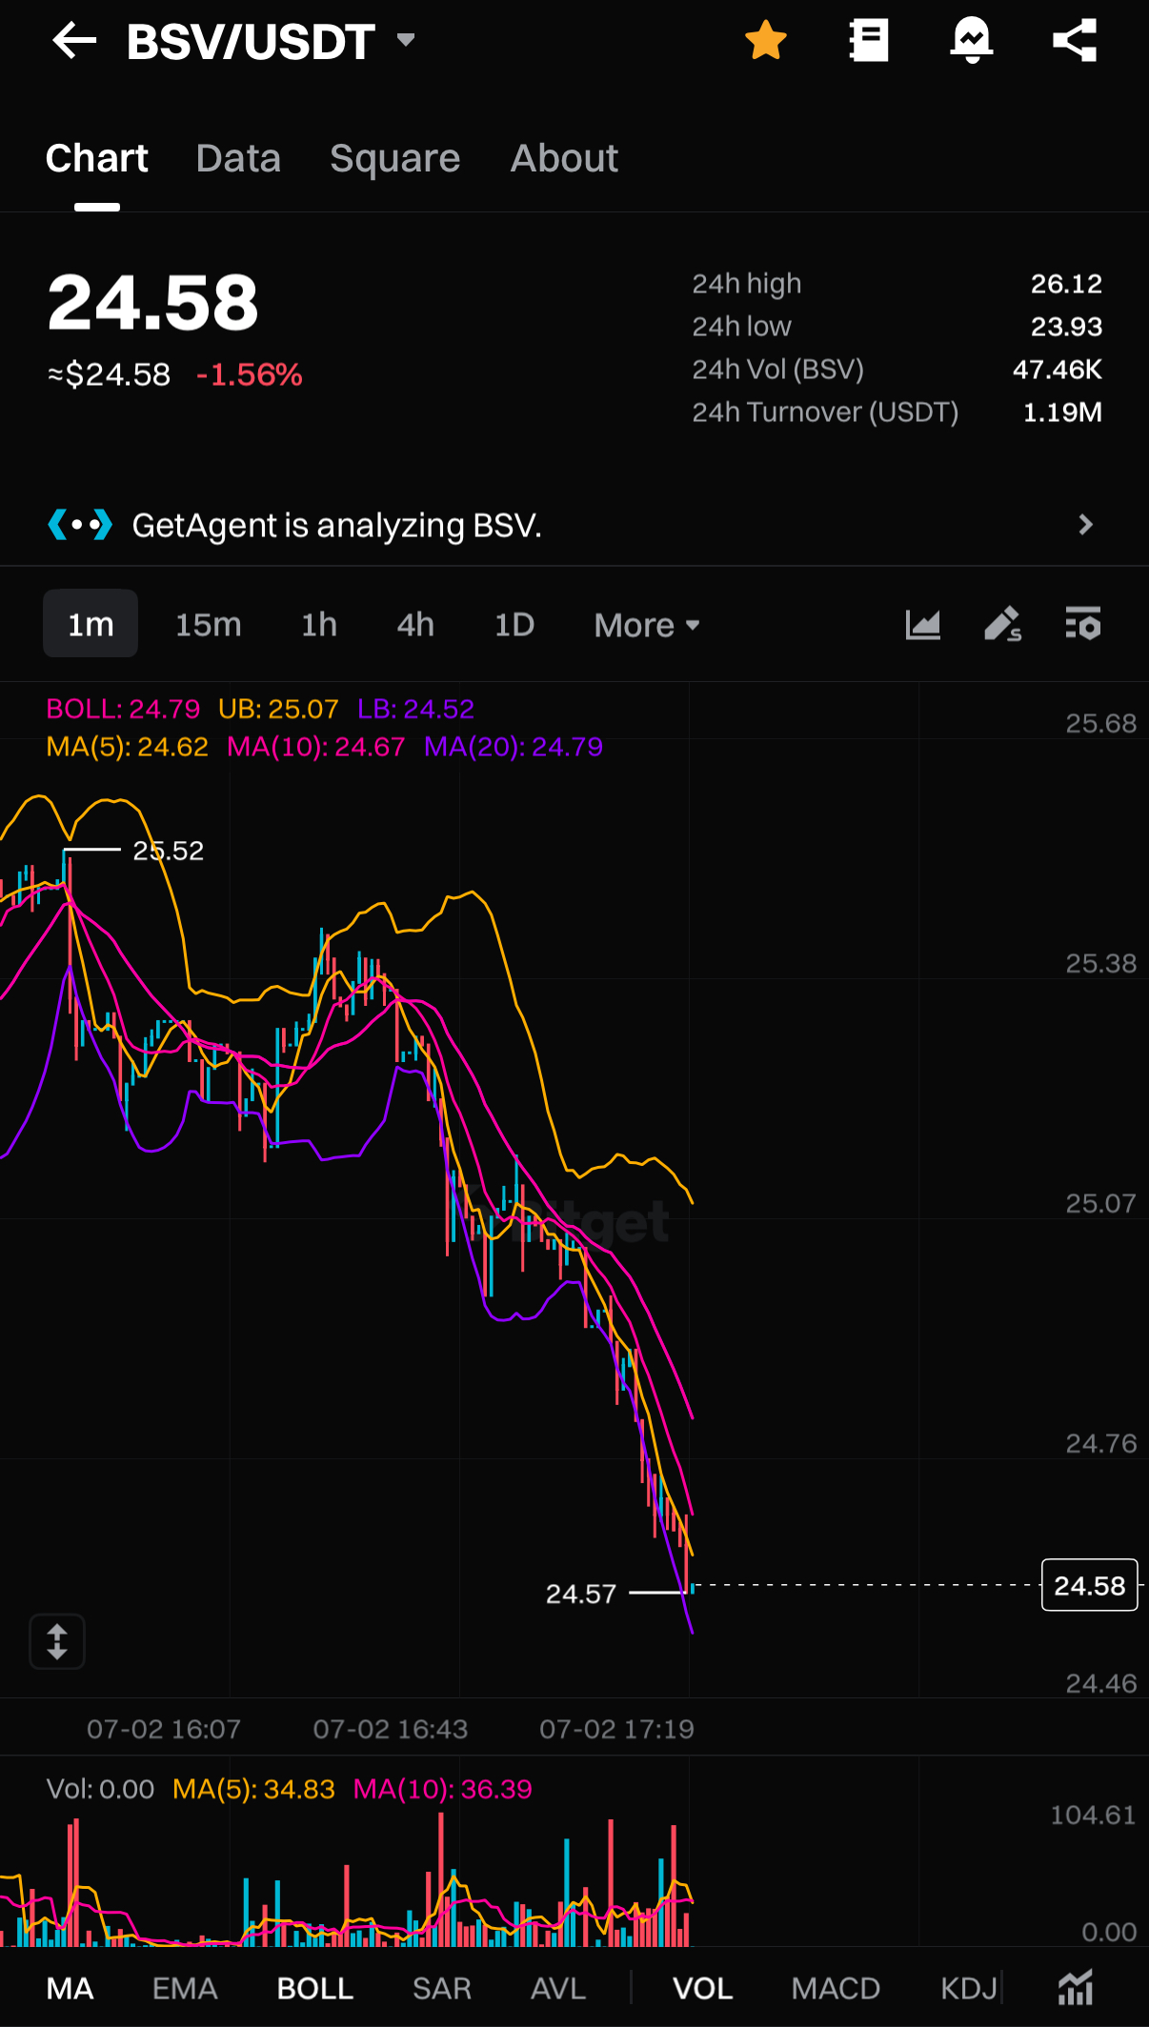Tap the BOLL: 24.79 legend text
The width and height of the screenshot is (1149, 2027).
[x=124, y=709]
